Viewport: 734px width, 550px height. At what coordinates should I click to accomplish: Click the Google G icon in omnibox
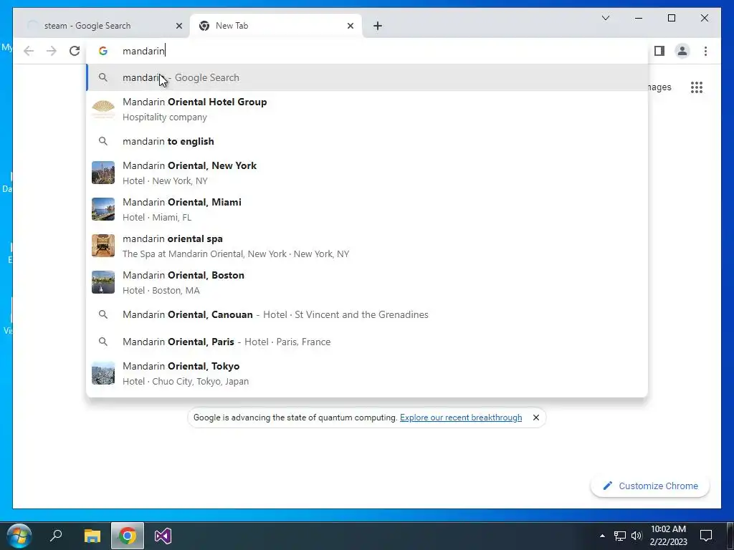(x=103, y=51)
